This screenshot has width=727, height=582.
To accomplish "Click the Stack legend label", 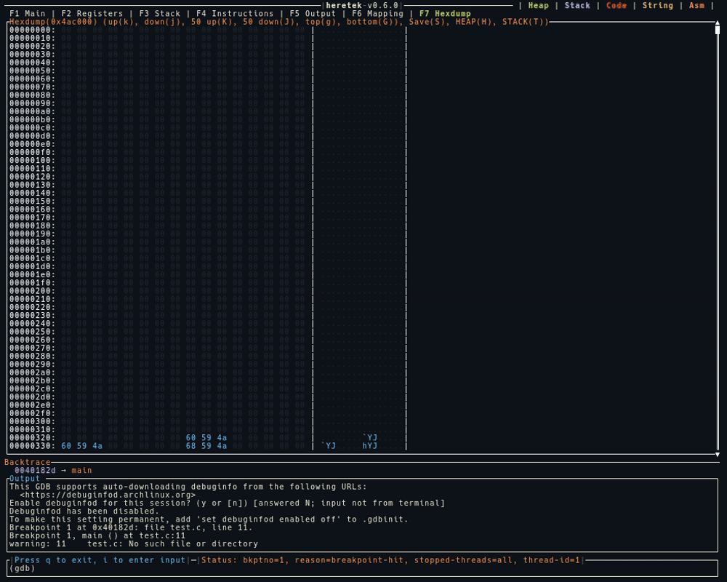I will tap(577, 6).
